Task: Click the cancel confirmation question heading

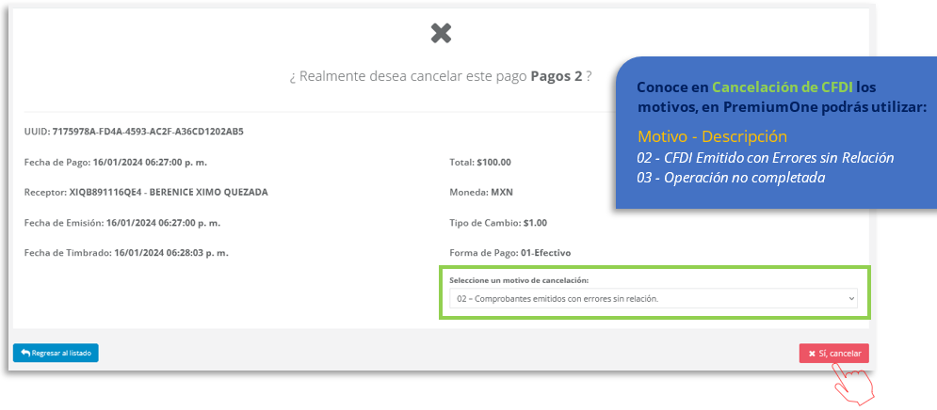Action: pyautogui.click(x=441, y=76)
